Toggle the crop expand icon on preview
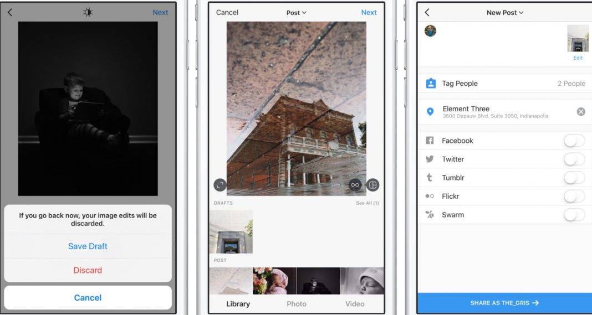 click(220, 185)
